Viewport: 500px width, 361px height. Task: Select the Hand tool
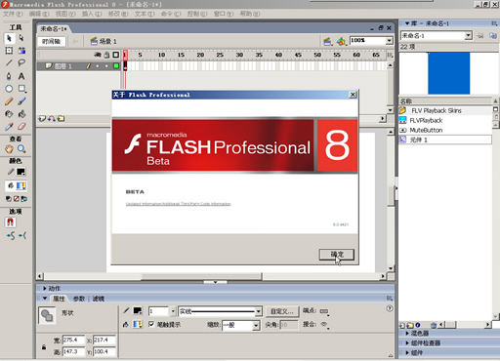[x=9, y=149]
